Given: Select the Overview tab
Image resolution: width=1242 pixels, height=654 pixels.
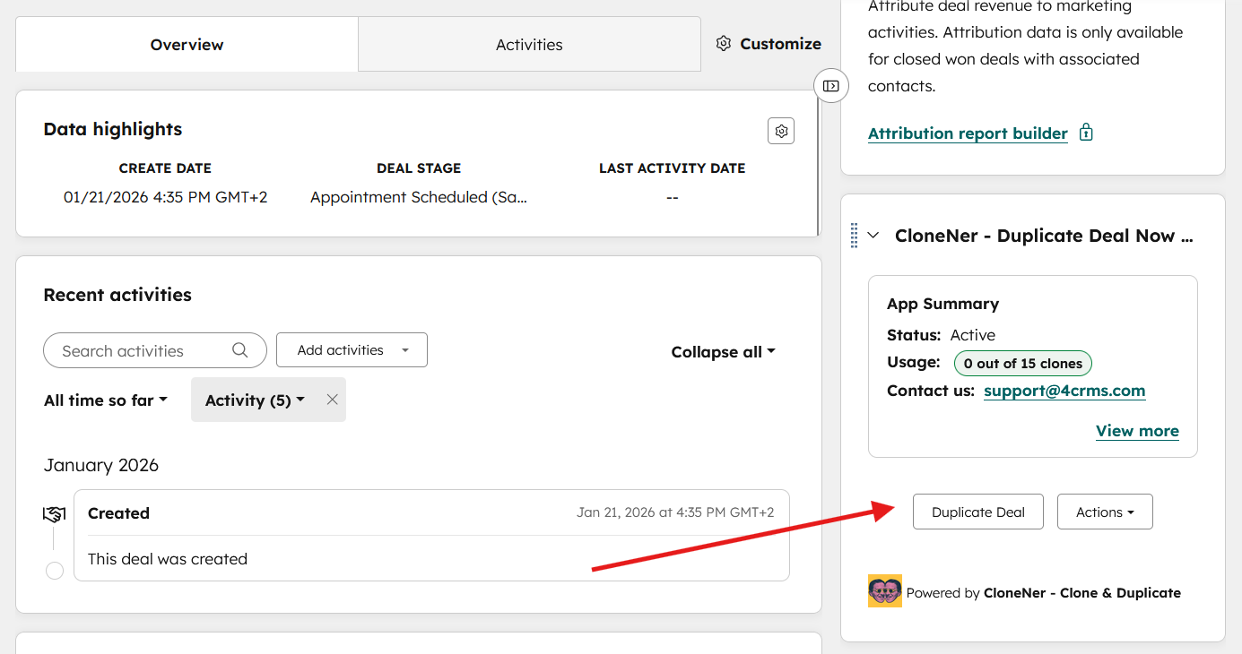Looking at the screenshot, I should coord(187,44).
